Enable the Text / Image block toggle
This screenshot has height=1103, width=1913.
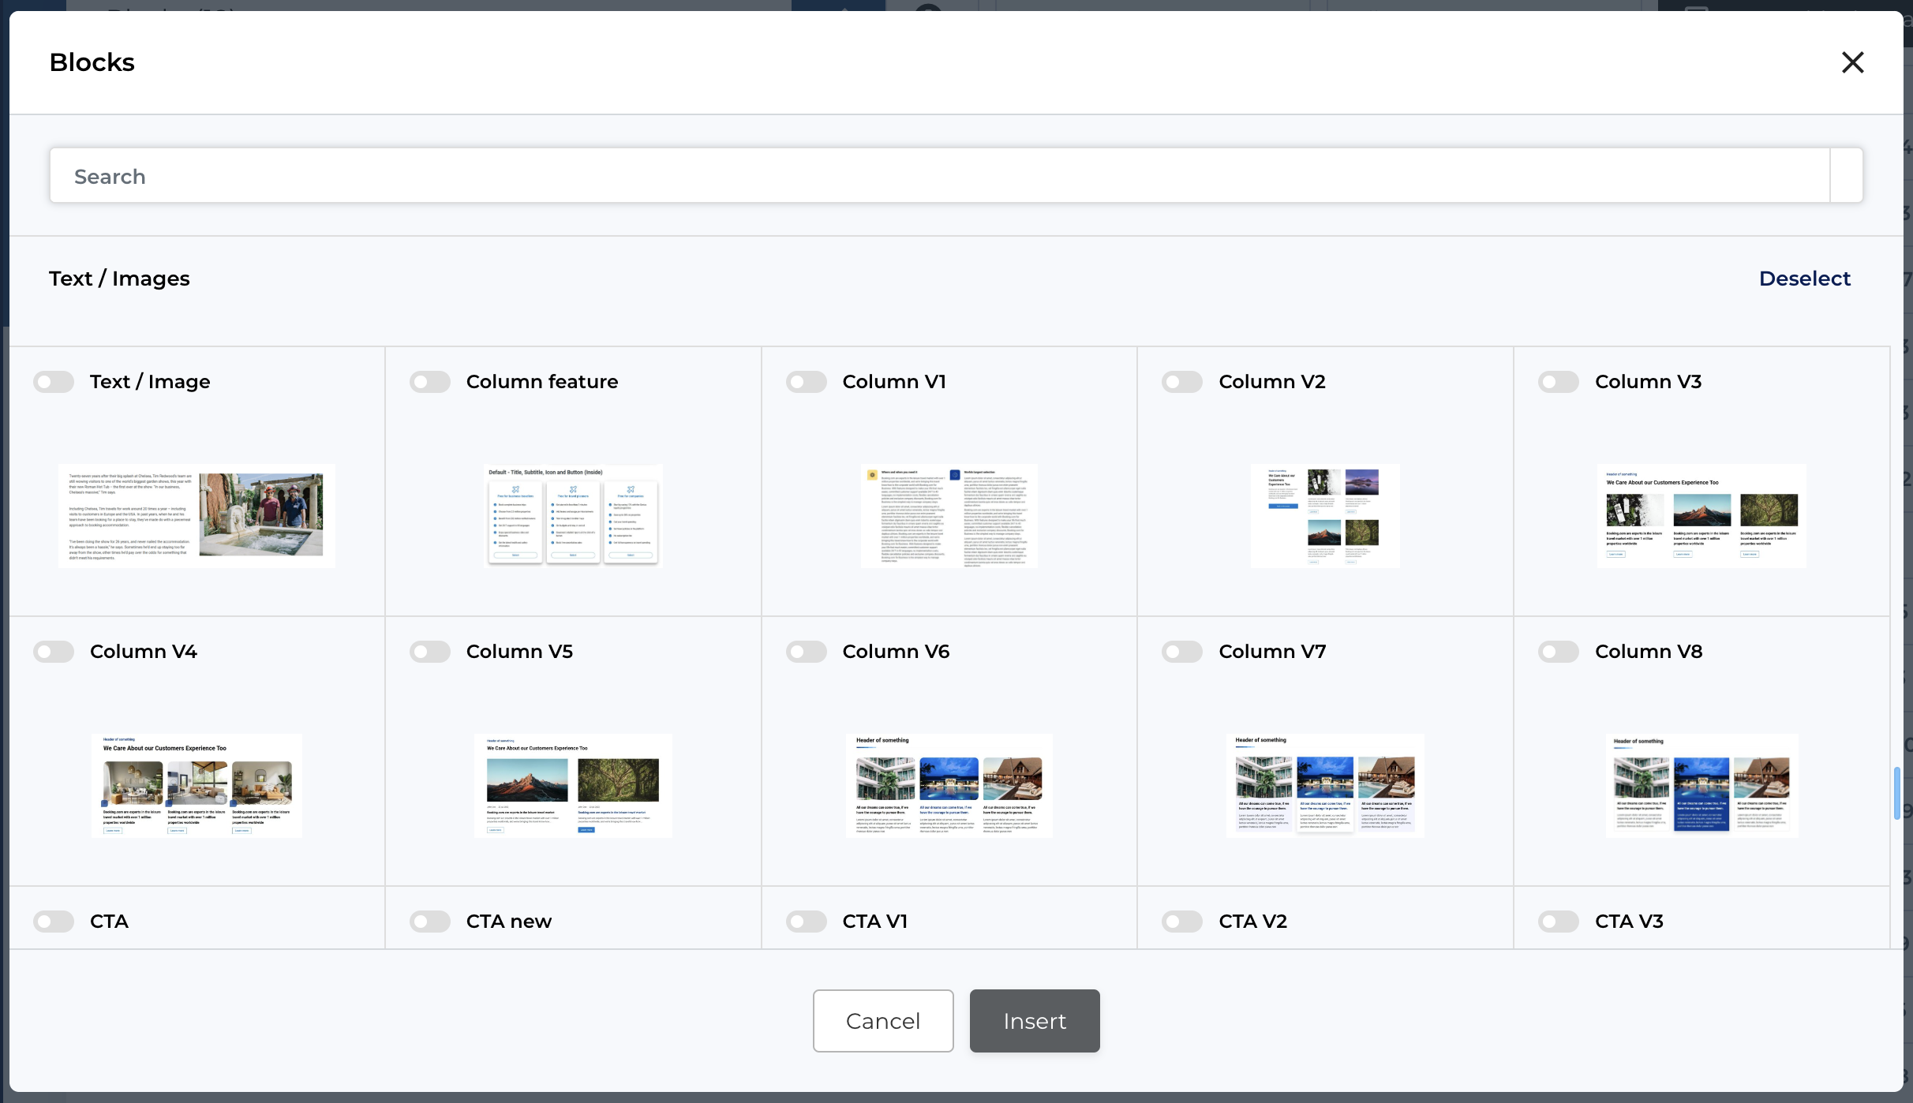point(54,382)
